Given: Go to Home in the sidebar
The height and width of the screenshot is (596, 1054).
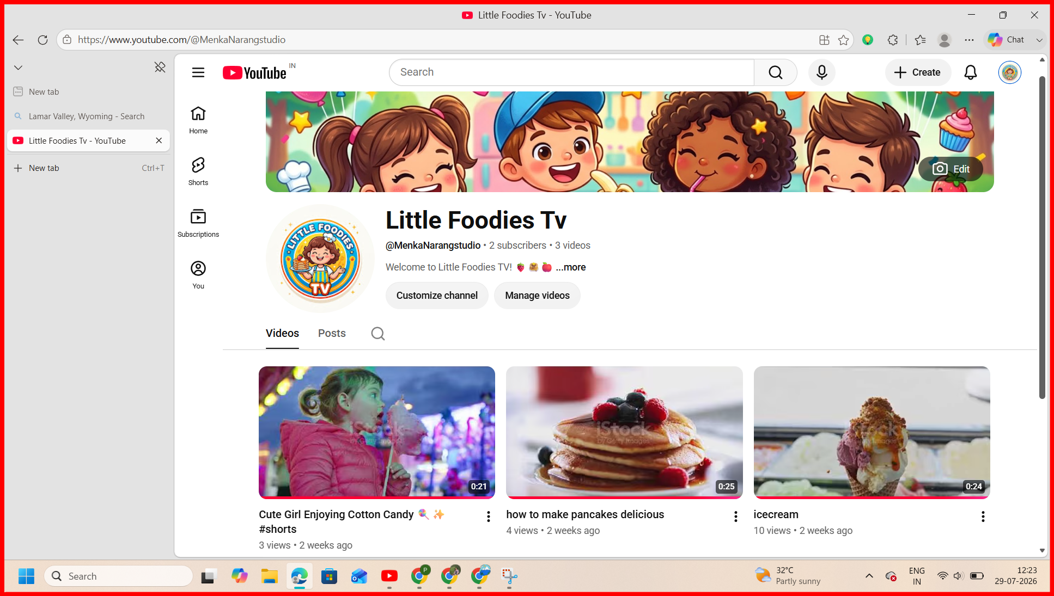Looking at the screenshot, I should [198, 120].
